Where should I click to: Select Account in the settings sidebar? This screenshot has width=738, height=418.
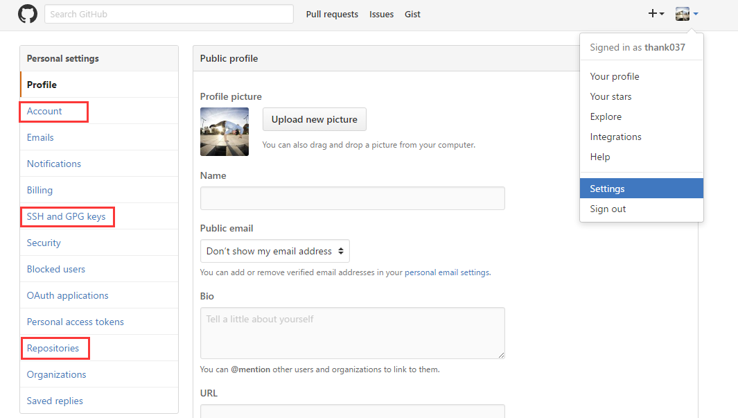point(45,110)
